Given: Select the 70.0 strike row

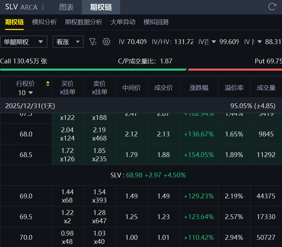Looking at the screenshot, I should click(141, 237).
